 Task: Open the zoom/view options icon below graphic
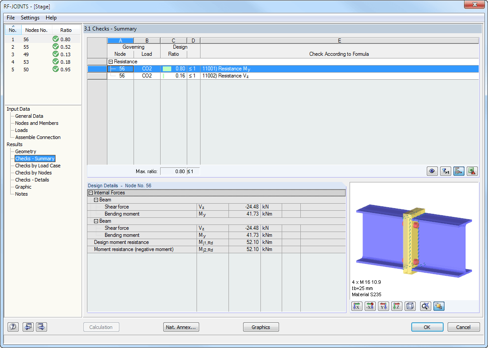point(425,306)
